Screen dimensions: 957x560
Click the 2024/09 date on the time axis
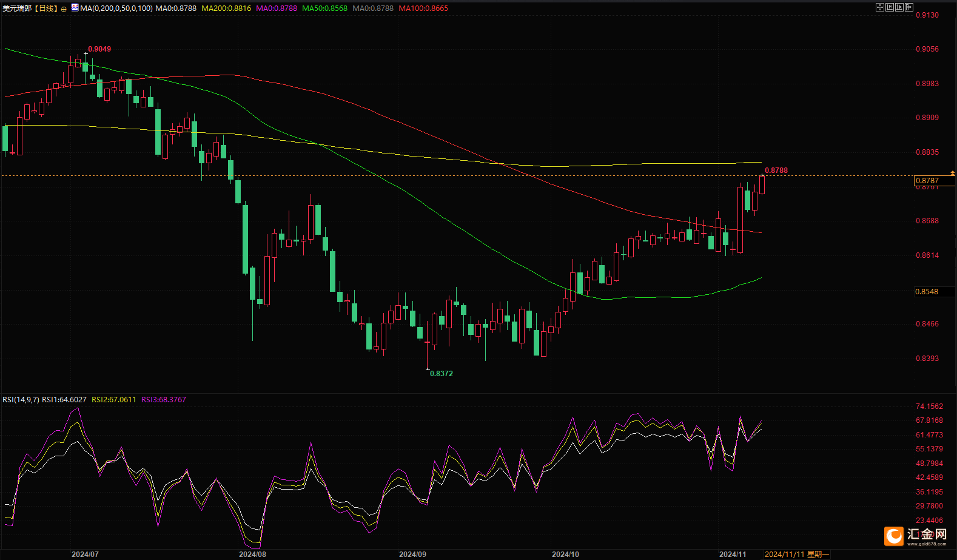412,555
